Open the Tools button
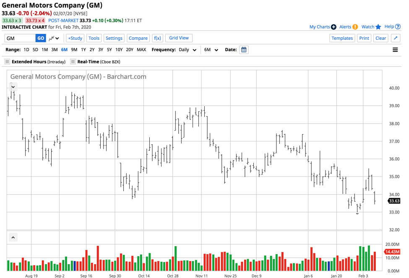Image resolution: width=409 pixels, height=278 pixels. (x=94, y=38)
